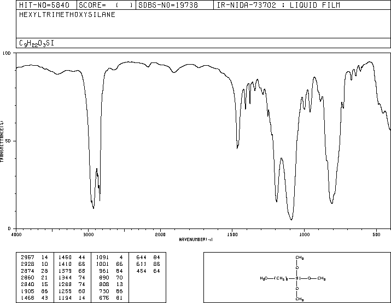This screenshot has height=303, width=391.
Task: Click transmittance value 13 beside 808
Action: [x=119, y=284]
